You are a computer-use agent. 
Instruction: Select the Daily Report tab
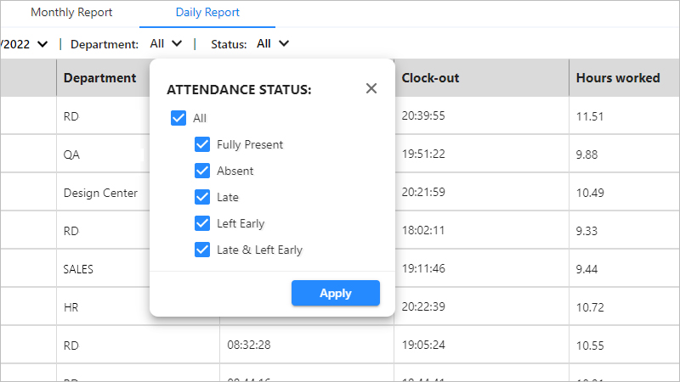pyautogui.click(x=207, y=13)
